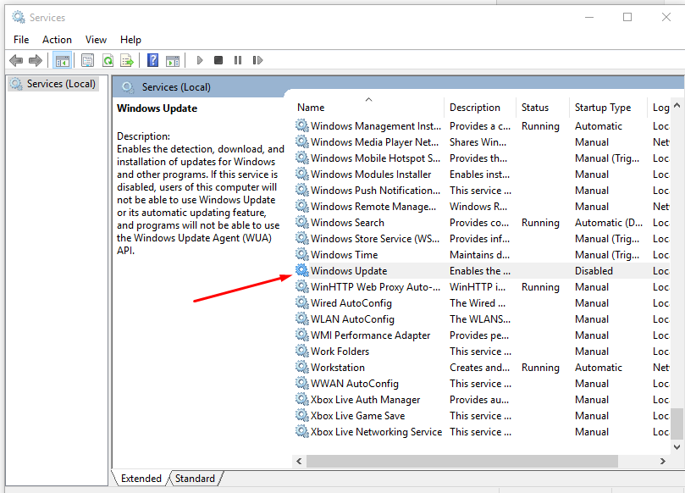The image size is (685, 493).
Task: Switch to the Extended tab
Action: click(x=141, y=478)
